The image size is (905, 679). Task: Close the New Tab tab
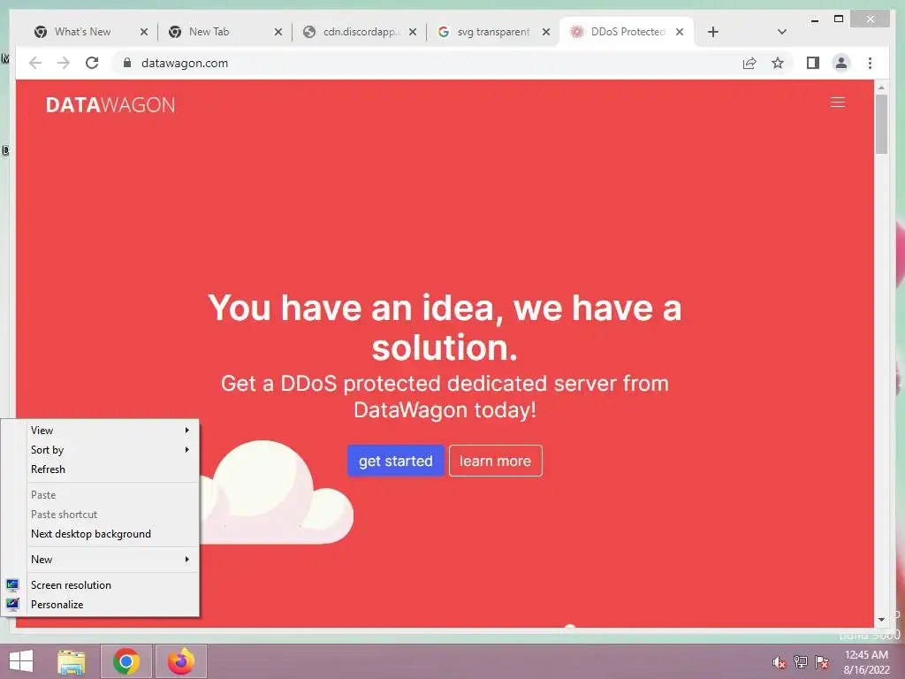point(278,32)
